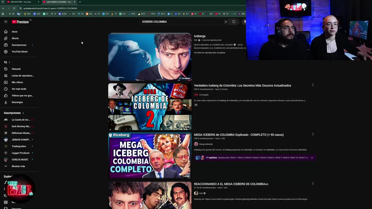Viewport: 372px width, 209px height.
Task: Open Suscripciones feed in the sidebar
Action: 19,45
